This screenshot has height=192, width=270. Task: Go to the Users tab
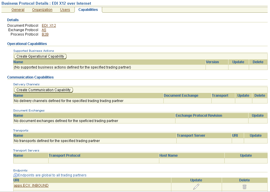[65, 10]
